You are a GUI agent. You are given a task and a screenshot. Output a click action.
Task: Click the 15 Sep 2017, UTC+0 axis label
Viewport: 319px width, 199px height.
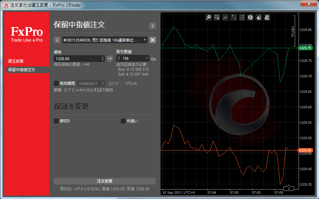click(x=178, y=192)
